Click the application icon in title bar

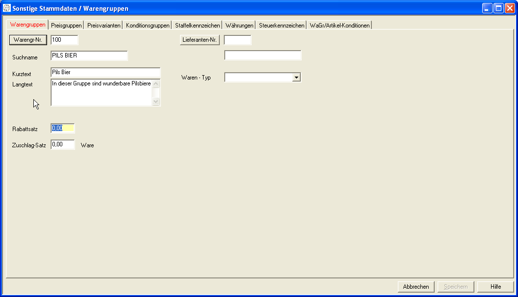point(7,8)
